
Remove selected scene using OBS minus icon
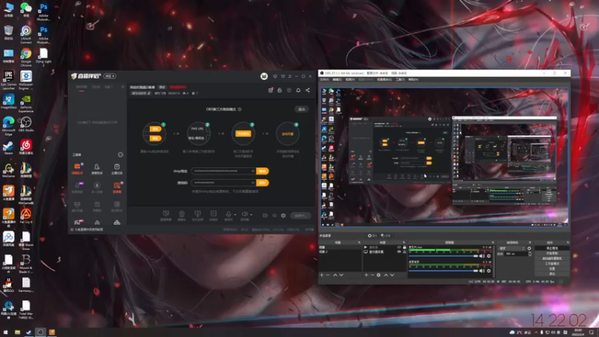pos(328,275)
